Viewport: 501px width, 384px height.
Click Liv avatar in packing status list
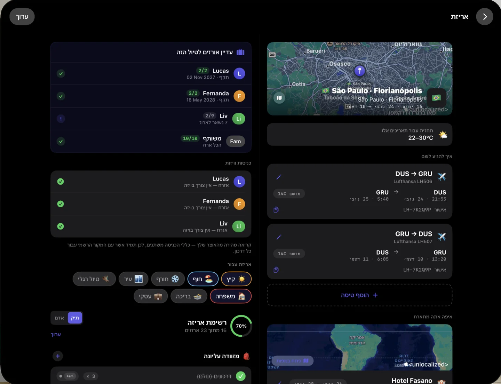click(239, 119)
